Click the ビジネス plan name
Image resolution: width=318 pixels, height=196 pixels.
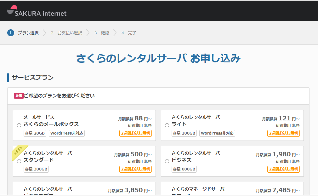[x=181, y=160]
